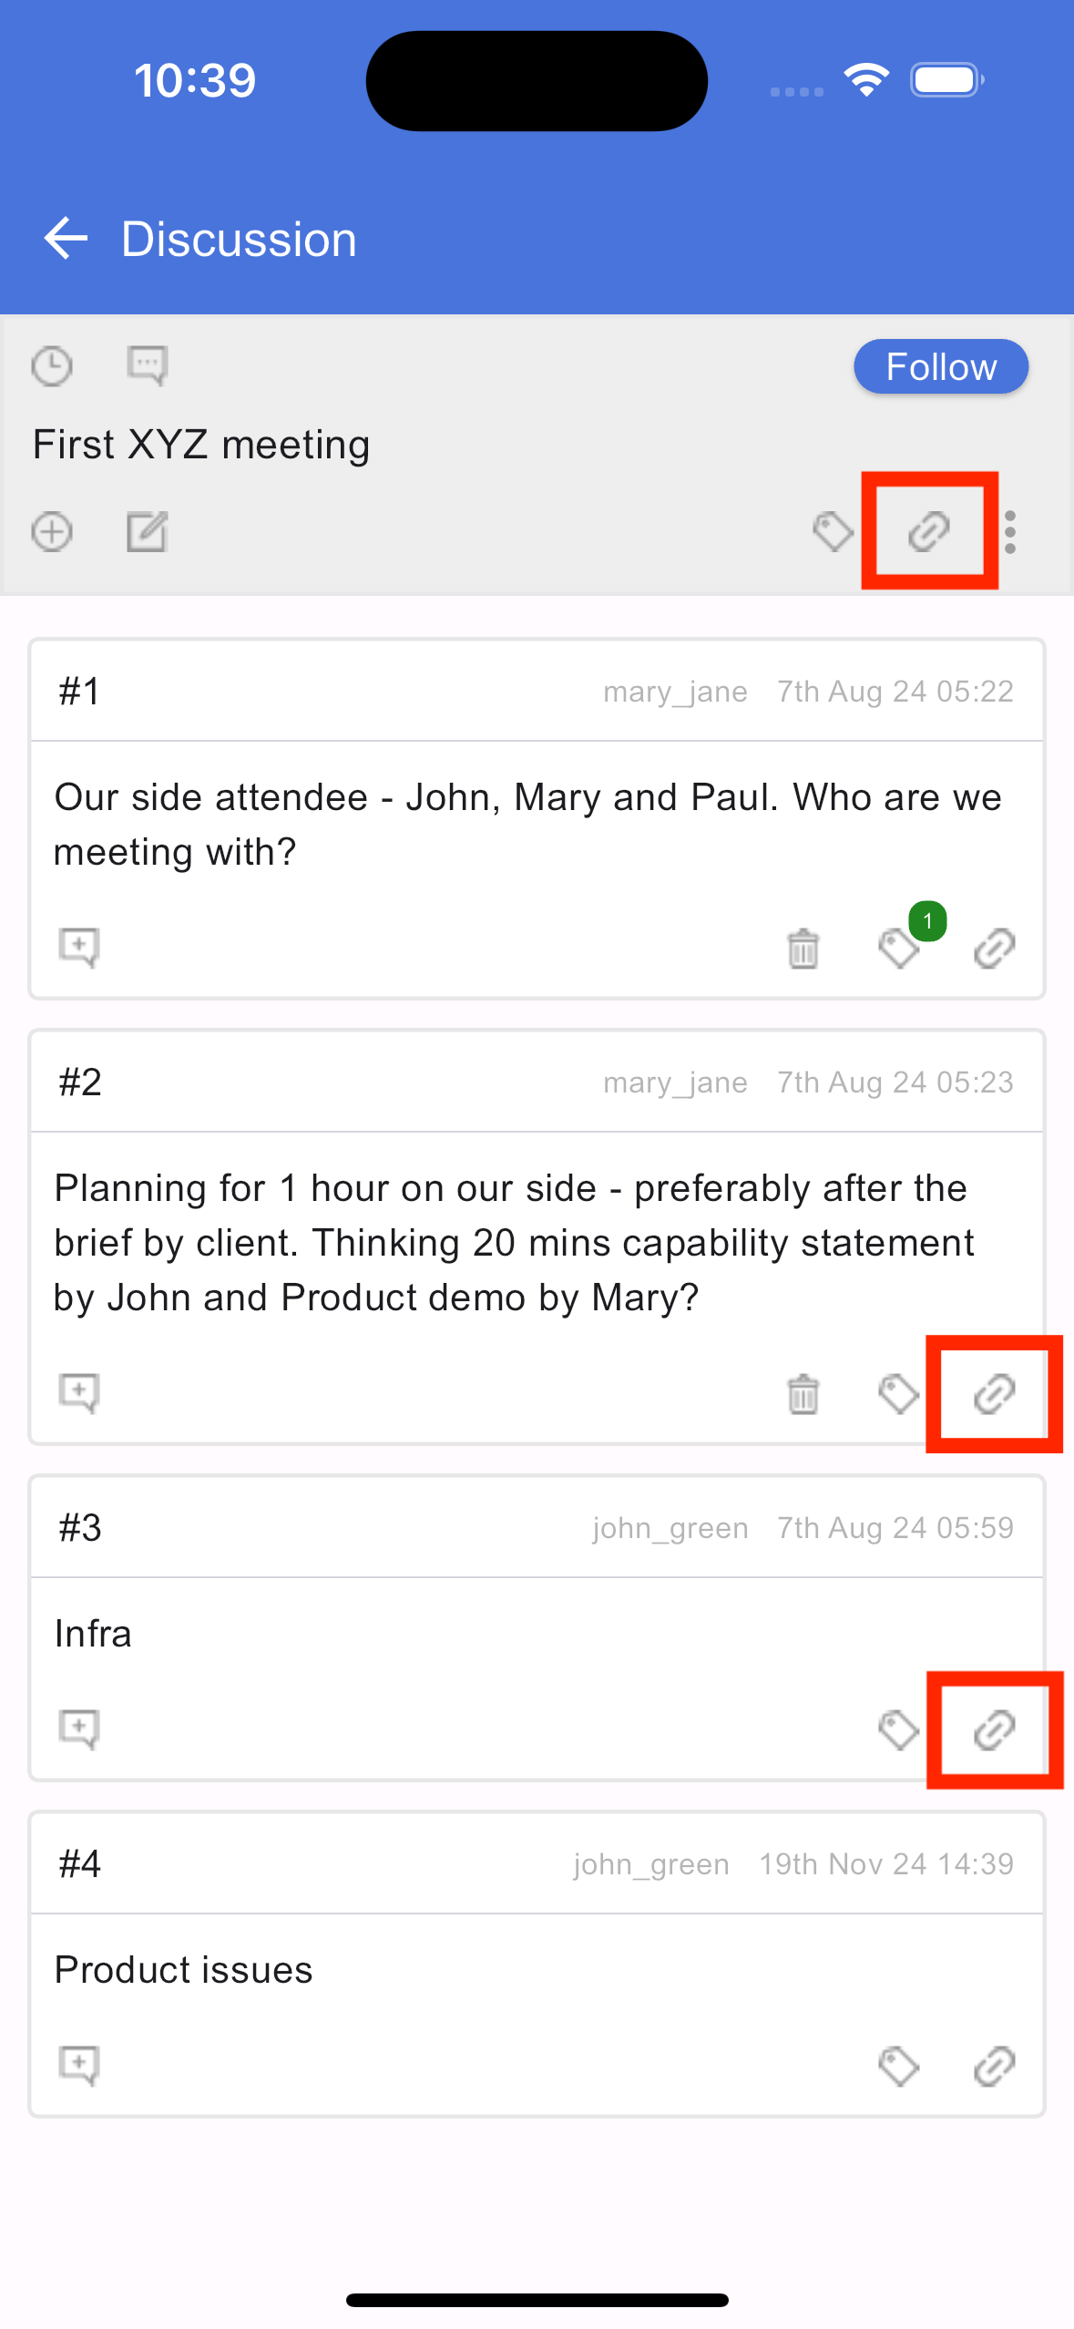Tap the back arrow beside Discussion
The image size is (1074, 2329).
coord(66,239)
